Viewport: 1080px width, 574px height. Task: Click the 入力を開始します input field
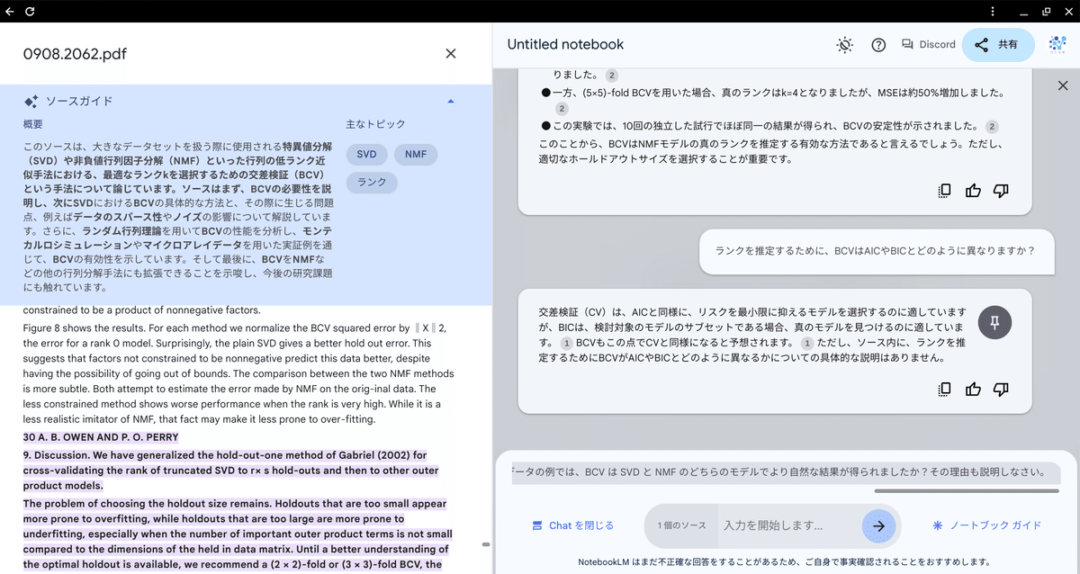coord(774,525)
